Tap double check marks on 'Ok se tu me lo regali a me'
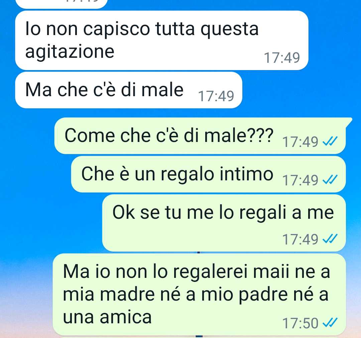The height and width of the screenshot is (338, 361). 330,238
